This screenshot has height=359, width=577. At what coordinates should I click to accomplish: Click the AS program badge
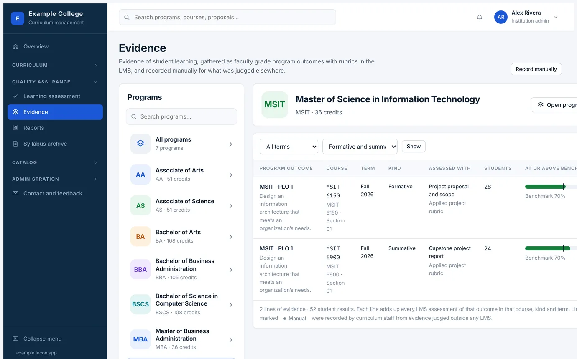140,205
